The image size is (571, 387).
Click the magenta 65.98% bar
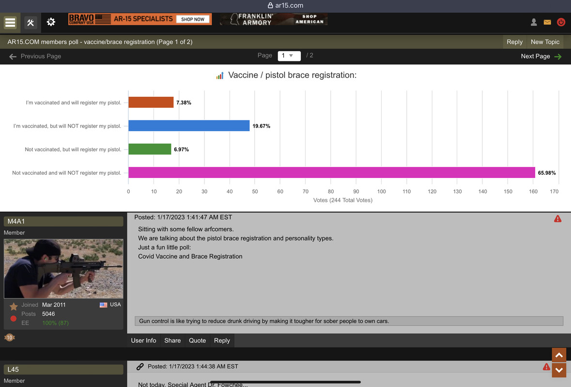(x=332, y=172)
